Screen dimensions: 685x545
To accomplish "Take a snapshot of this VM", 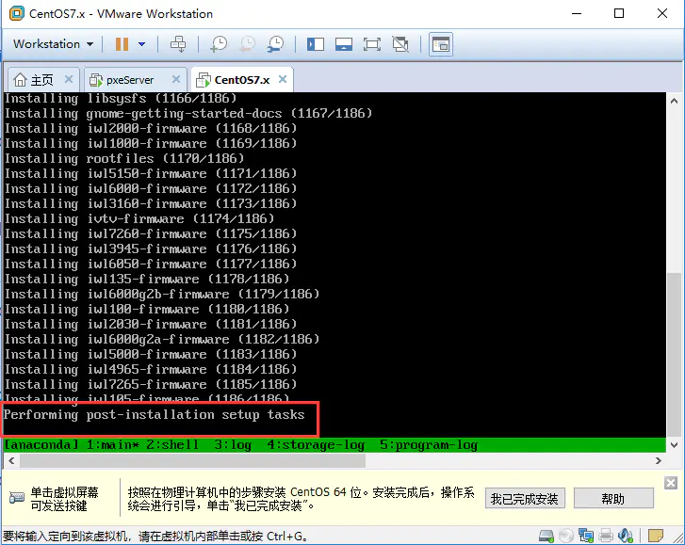I will coord(219,44).
